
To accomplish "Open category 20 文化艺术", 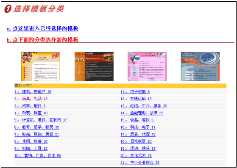I will (x=136, y=156).
